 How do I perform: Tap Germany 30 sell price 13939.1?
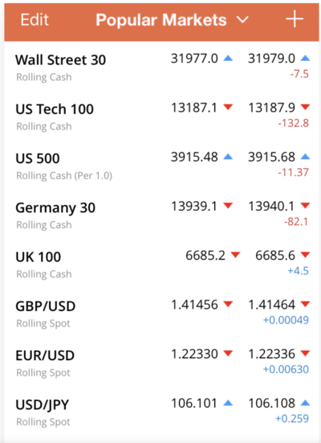pyautogui.click(x=194, y=207)
